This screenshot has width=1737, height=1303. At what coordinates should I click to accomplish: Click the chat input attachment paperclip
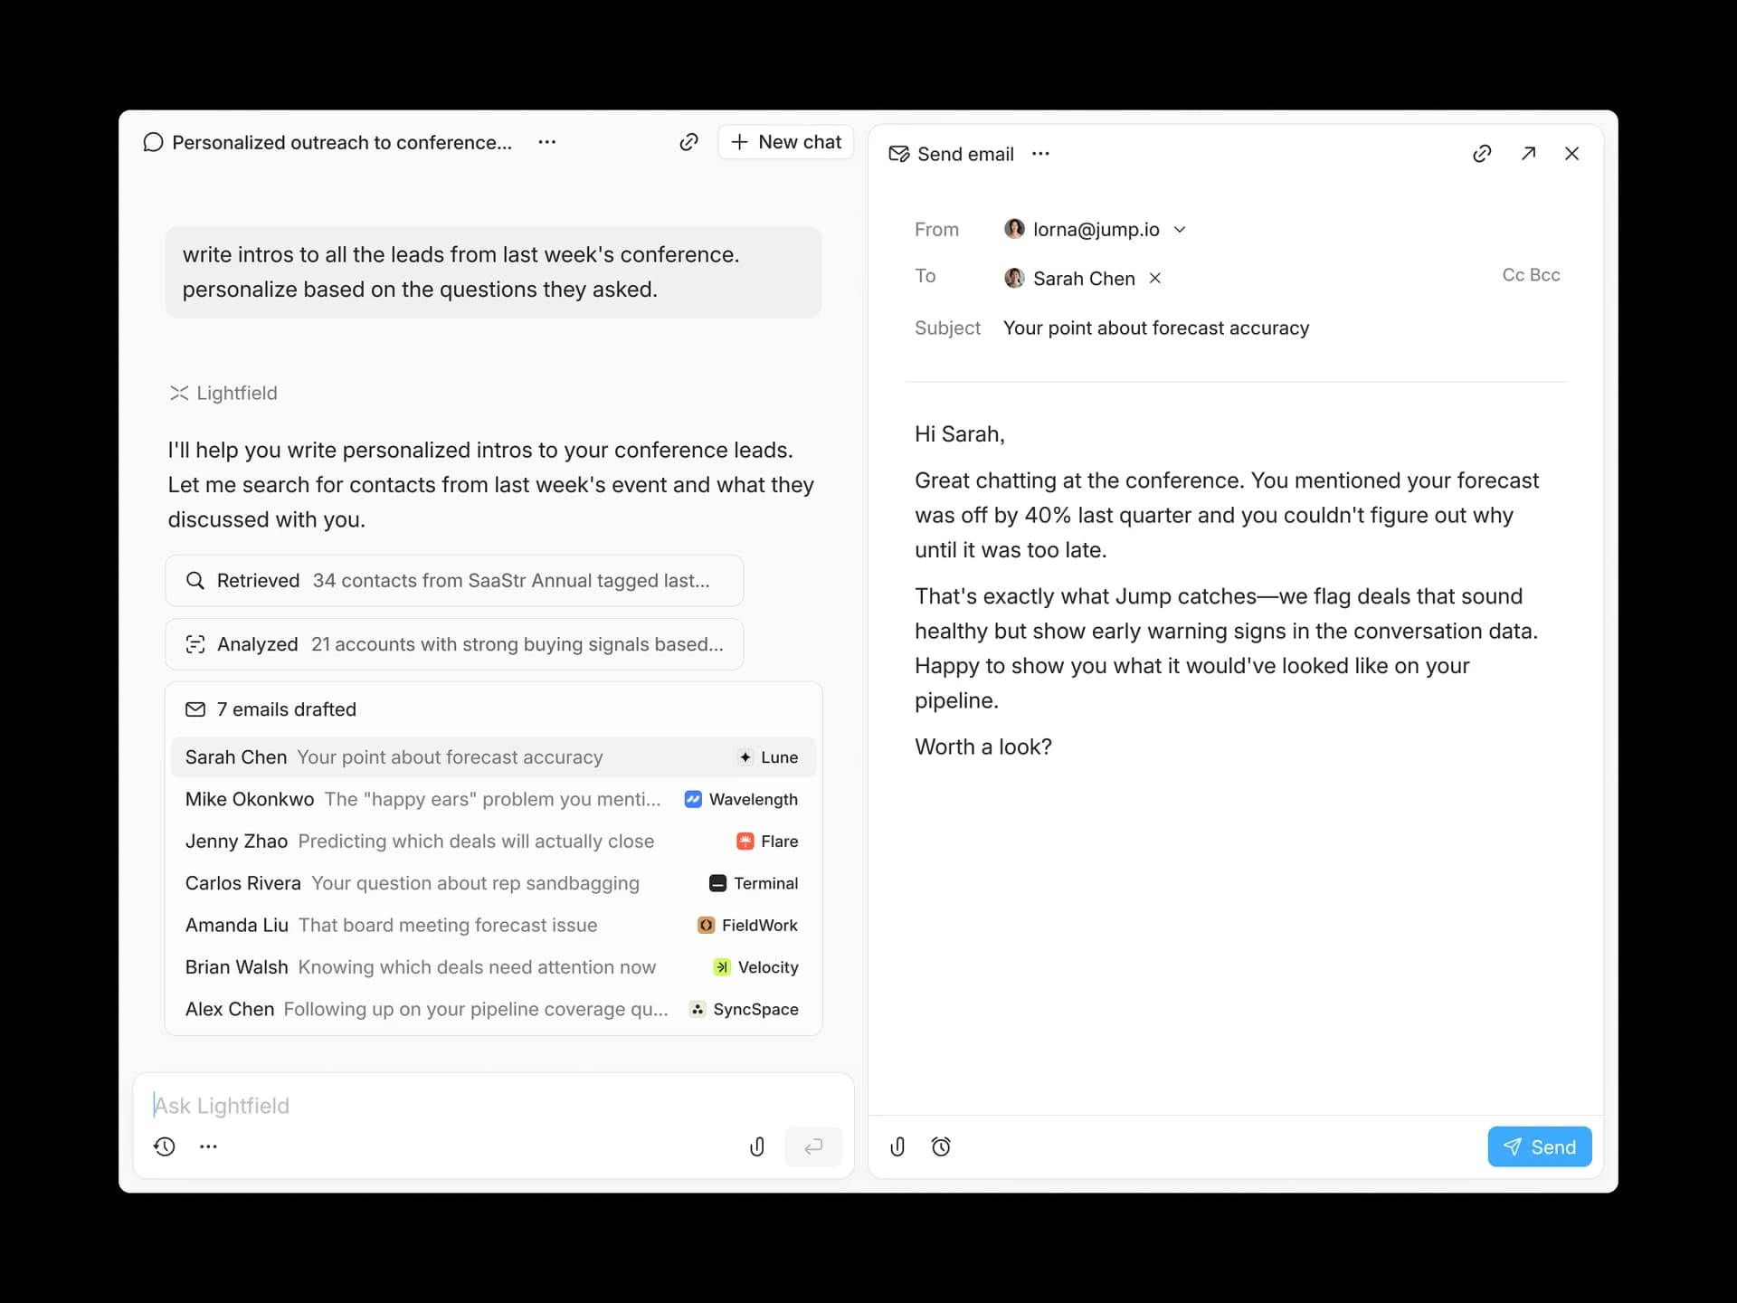[757, 1146]
